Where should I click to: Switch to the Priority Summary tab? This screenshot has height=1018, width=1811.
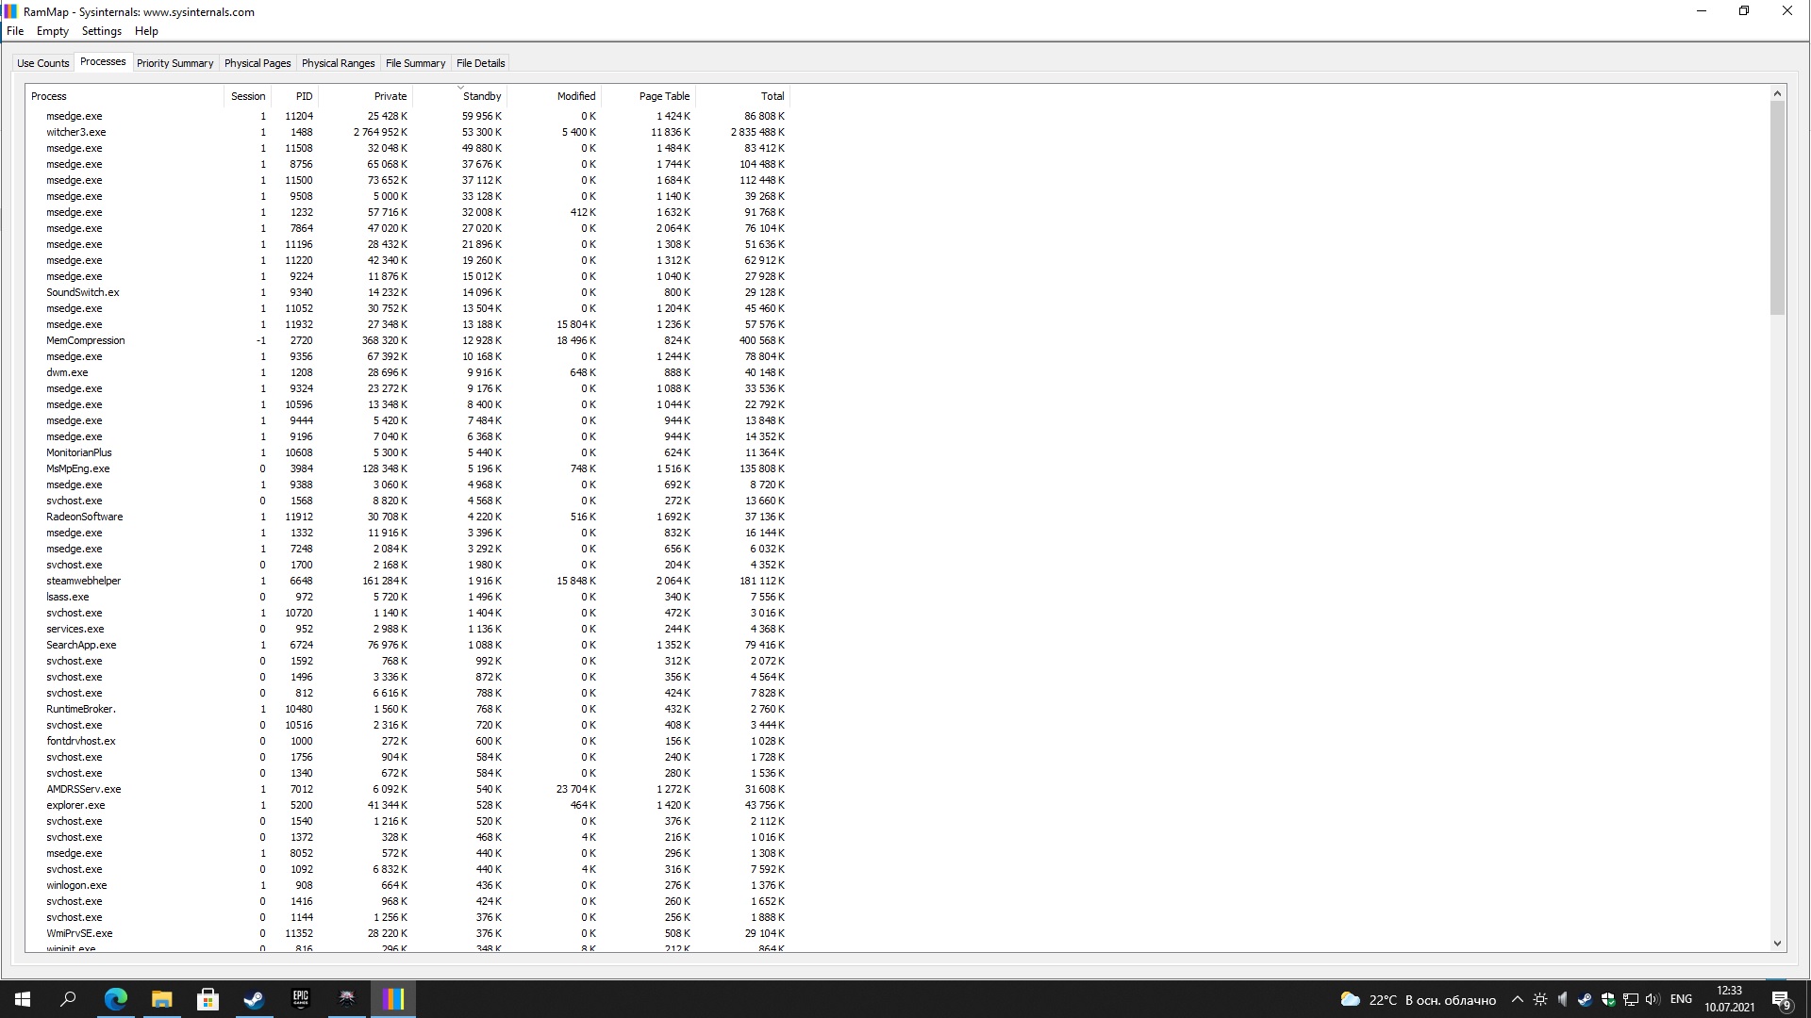click(174, 63)
